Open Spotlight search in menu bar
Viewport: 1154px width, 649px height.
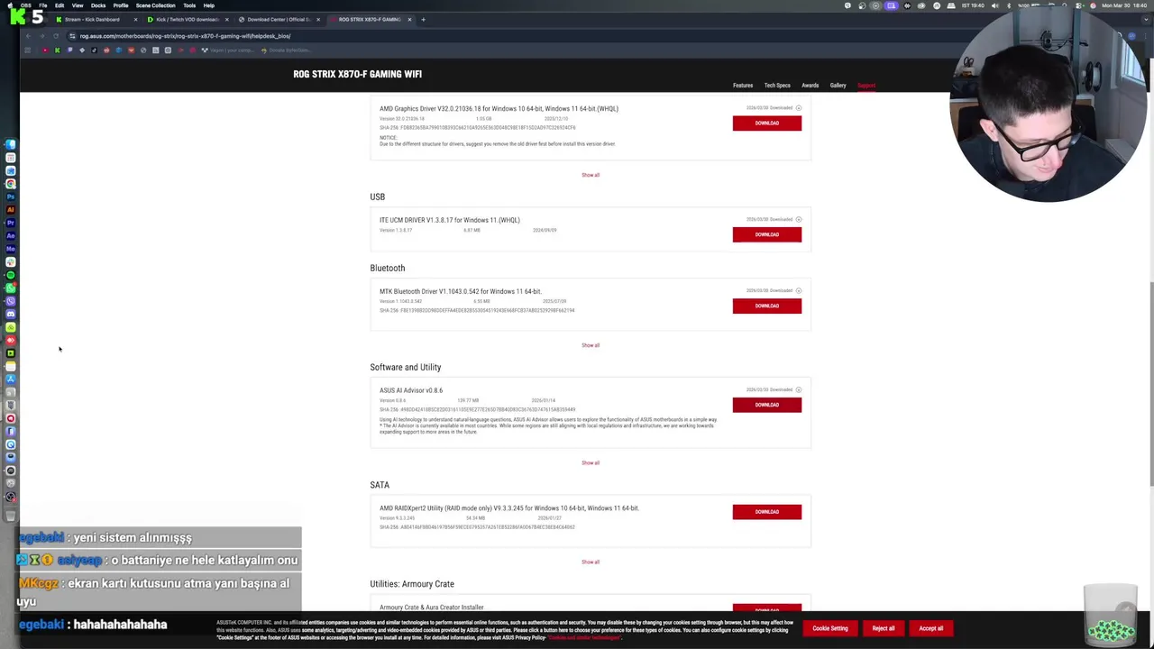pyautogui.click(x=1065, y=5)
